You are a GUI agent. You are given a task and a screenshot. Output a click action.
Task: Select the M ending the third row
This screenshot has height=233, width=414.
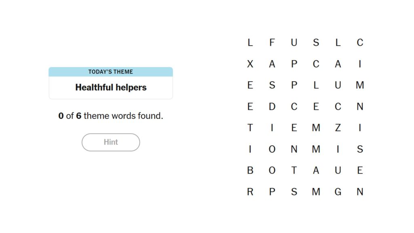(x=360, y=85)
